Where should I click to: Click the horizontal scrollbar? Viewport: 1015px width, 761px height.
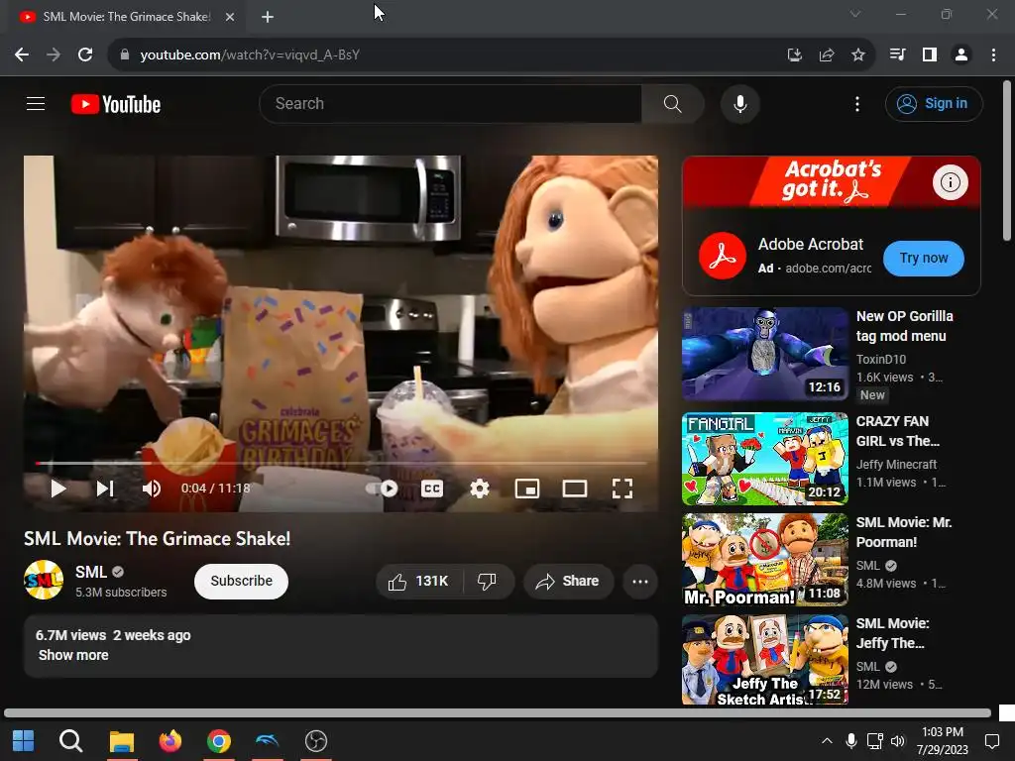pyautogui.click(x=498, y=713)
